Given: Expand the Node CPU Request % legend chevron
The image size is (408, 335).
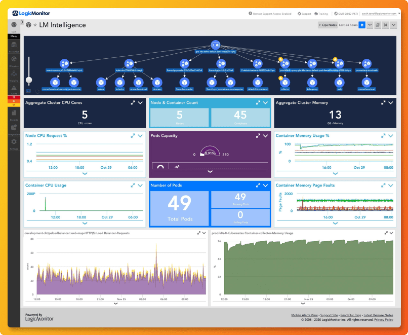Looking at the screenshot, I should (85, 174).
